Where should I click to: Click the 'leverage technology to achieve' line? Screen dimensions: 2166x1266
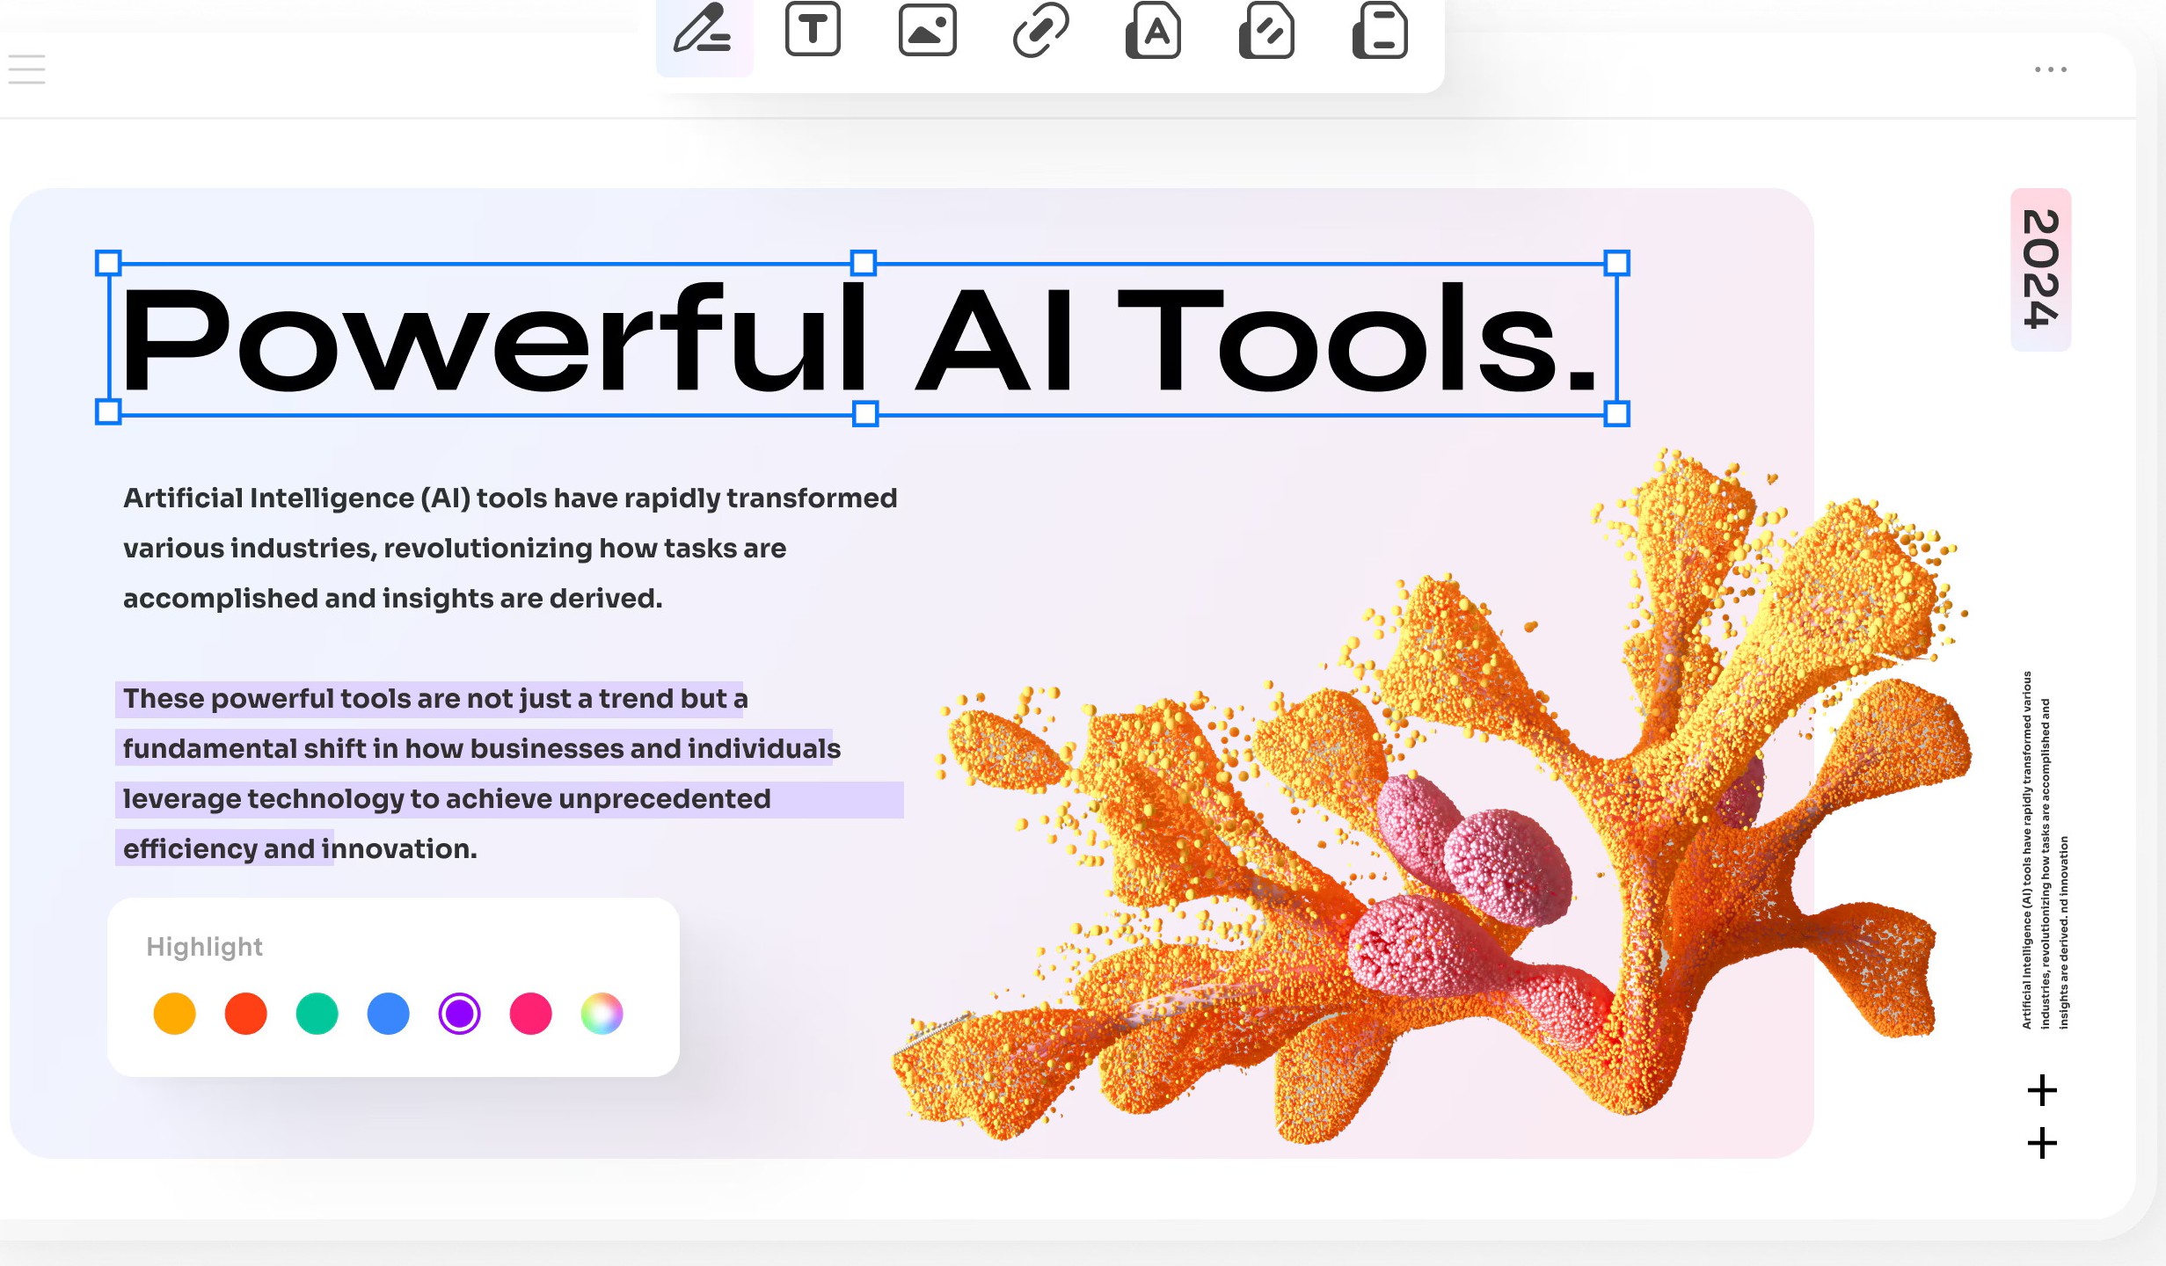(x=447, y=799)
